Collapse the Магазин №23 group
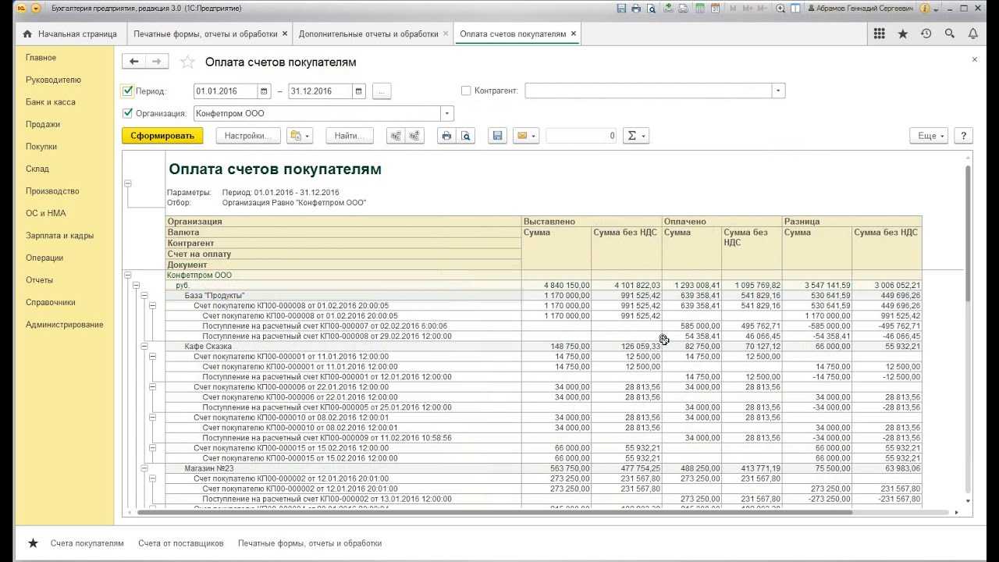 point(144,468)
